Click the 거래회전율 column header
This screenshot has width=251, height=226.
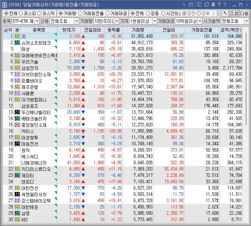point(202,30)
